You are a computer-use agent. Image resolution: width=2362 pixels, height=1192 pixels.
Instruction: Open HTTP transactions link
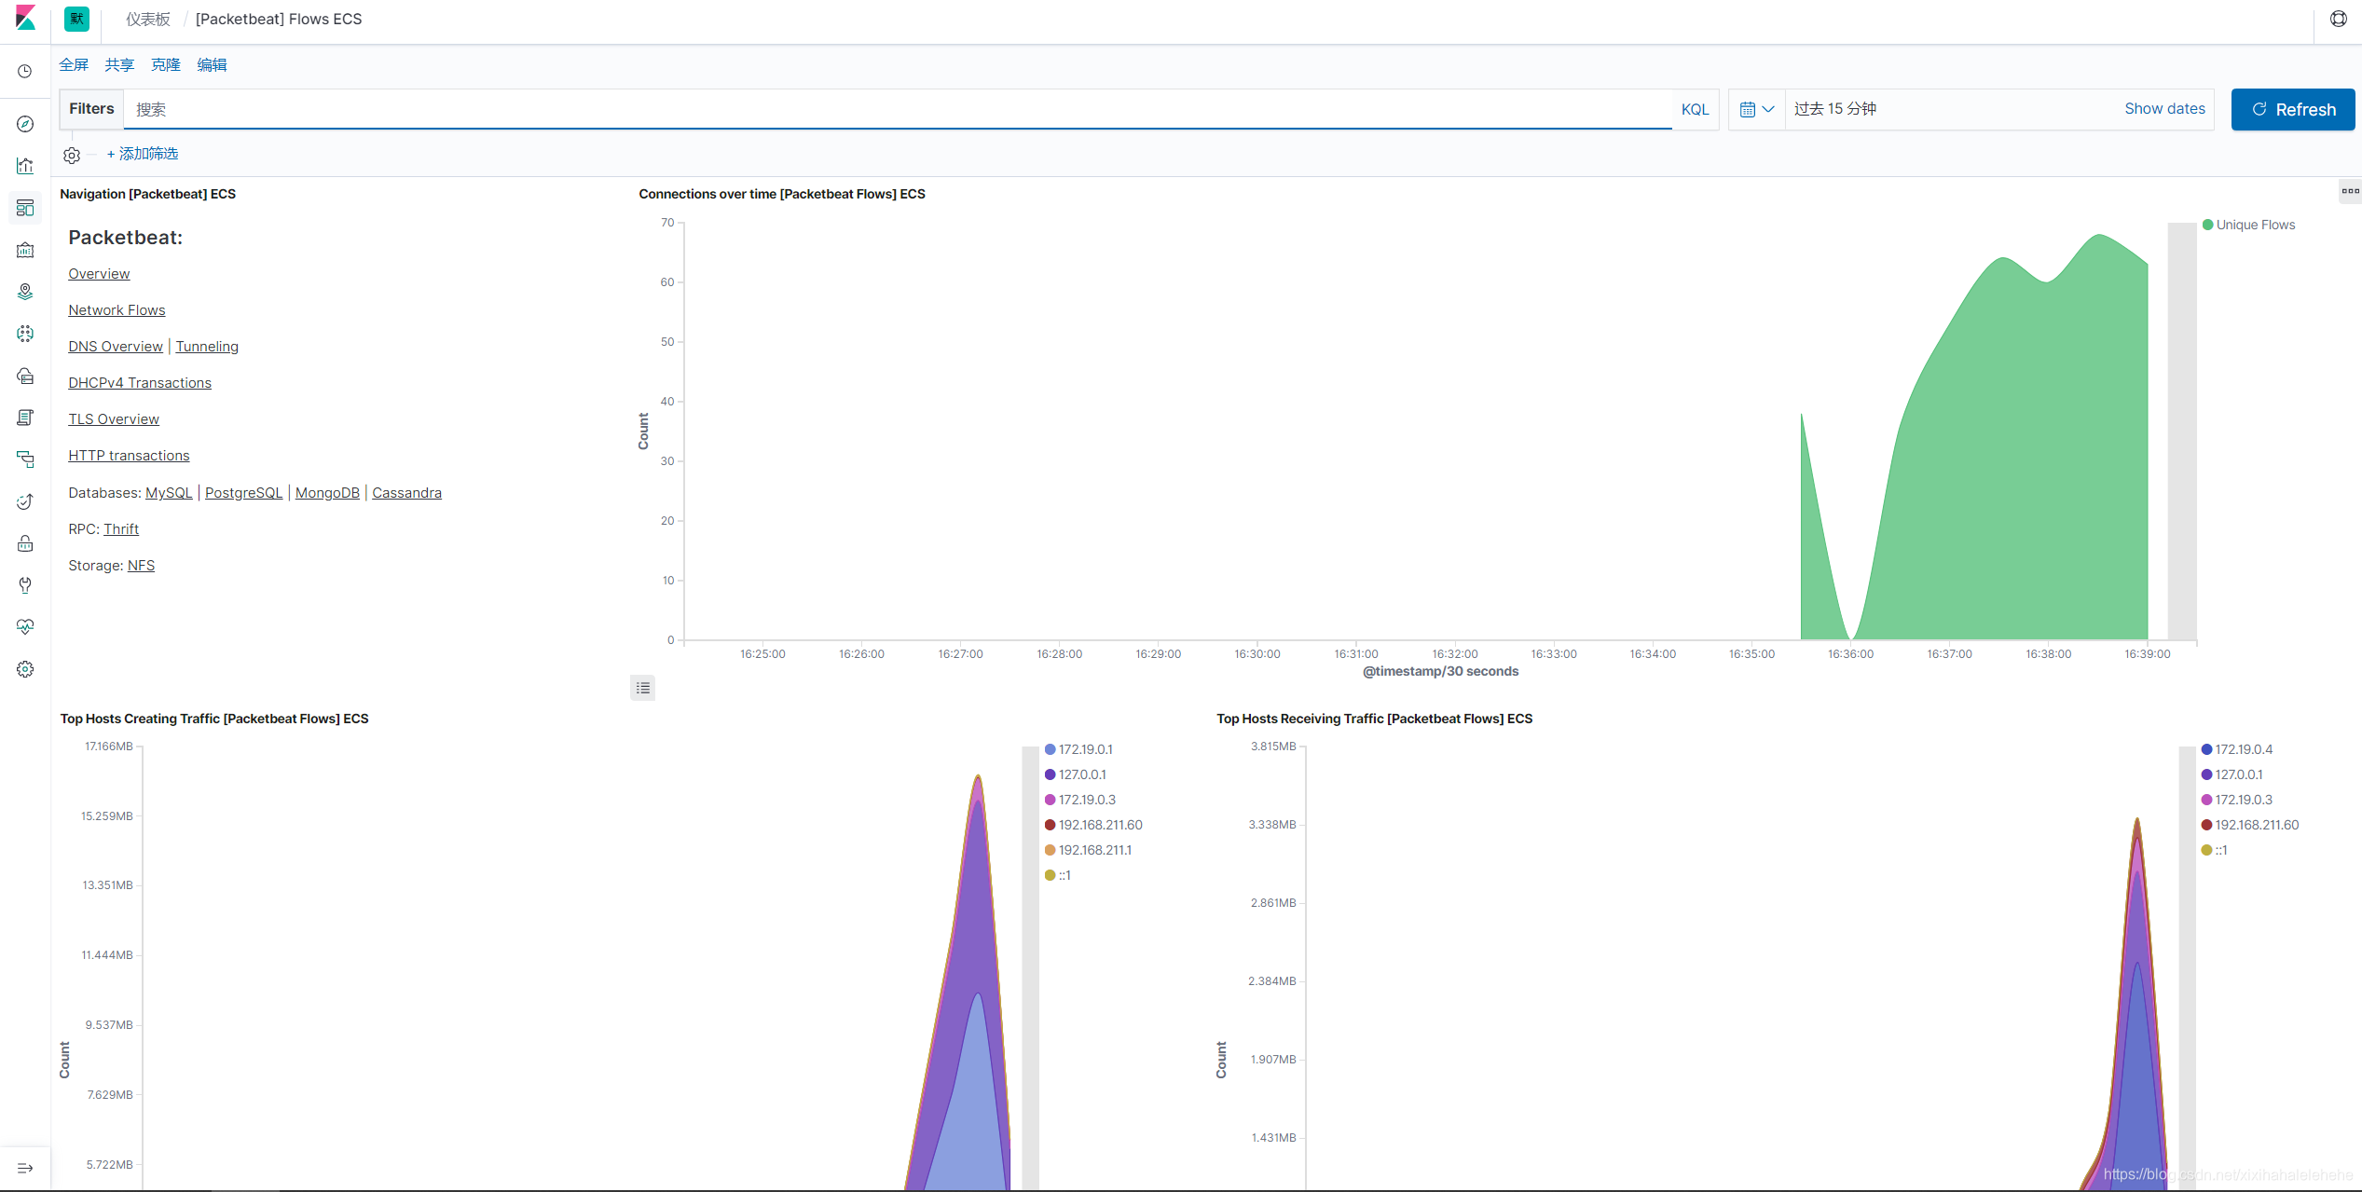129,455
